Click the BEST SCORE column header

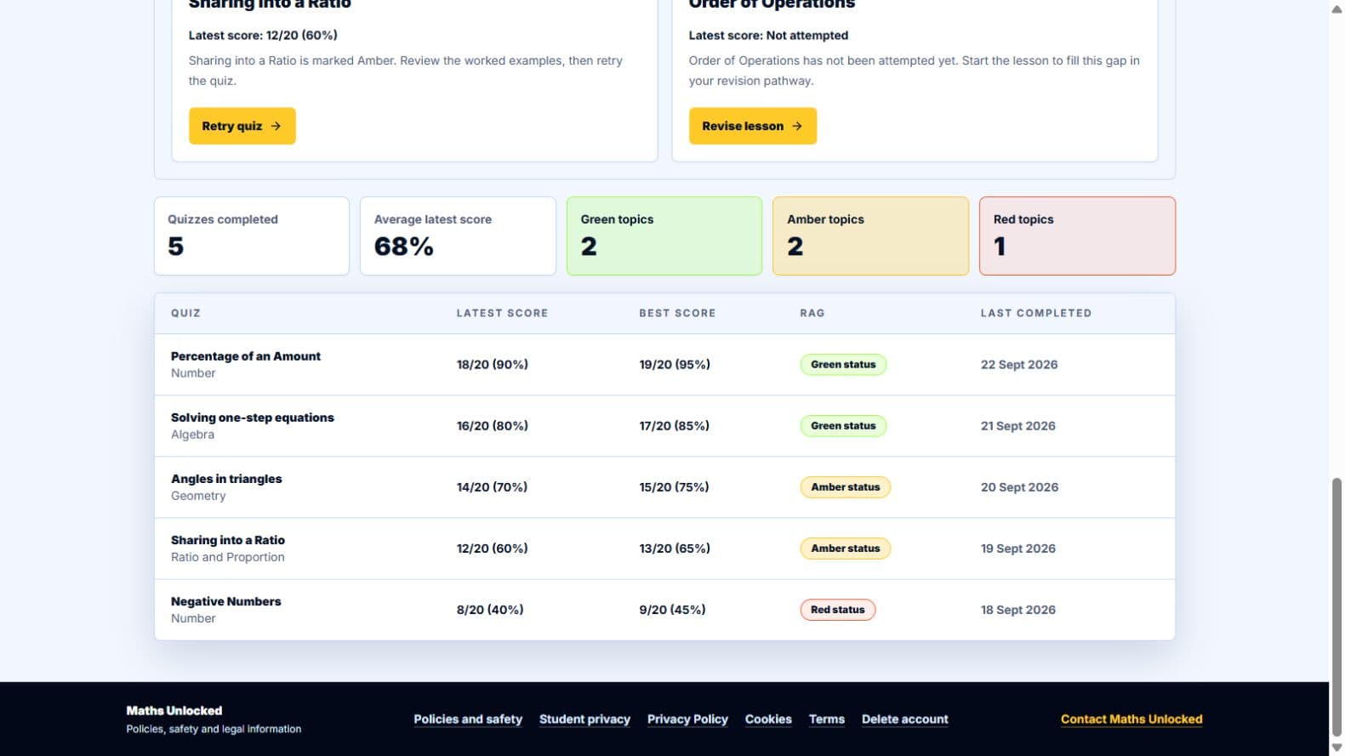pos(677,313)
